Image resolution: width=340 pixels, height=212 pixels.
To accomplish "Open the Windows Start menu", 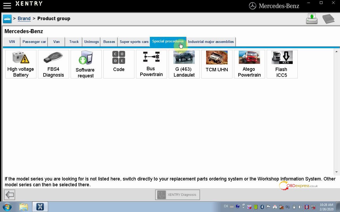I will tap(7, 207).
